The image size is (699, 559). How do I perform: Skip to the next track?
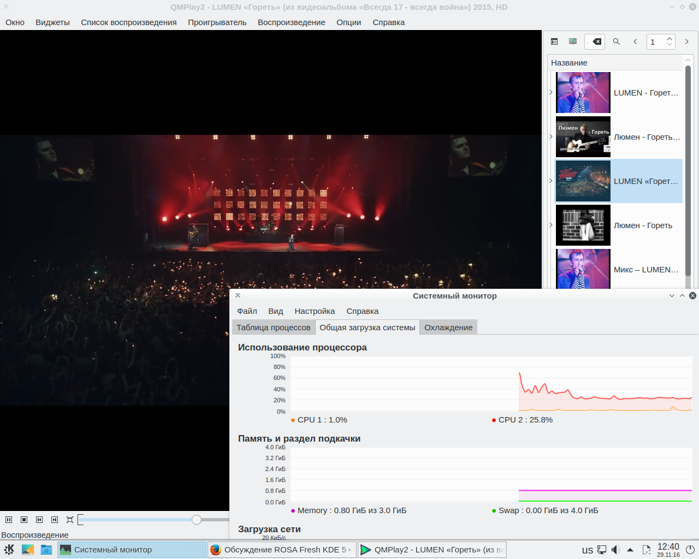click(x=55, y=520)
